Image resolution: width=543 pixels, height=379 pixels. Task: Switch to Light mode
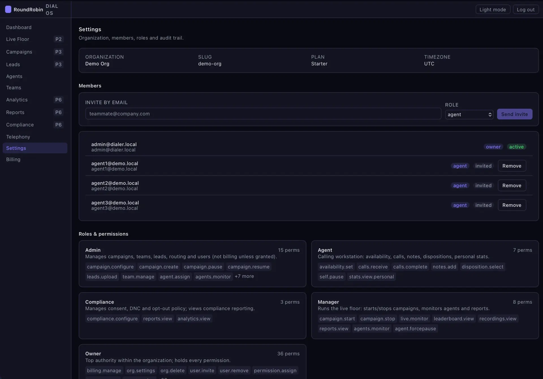[x=493, y=9]
